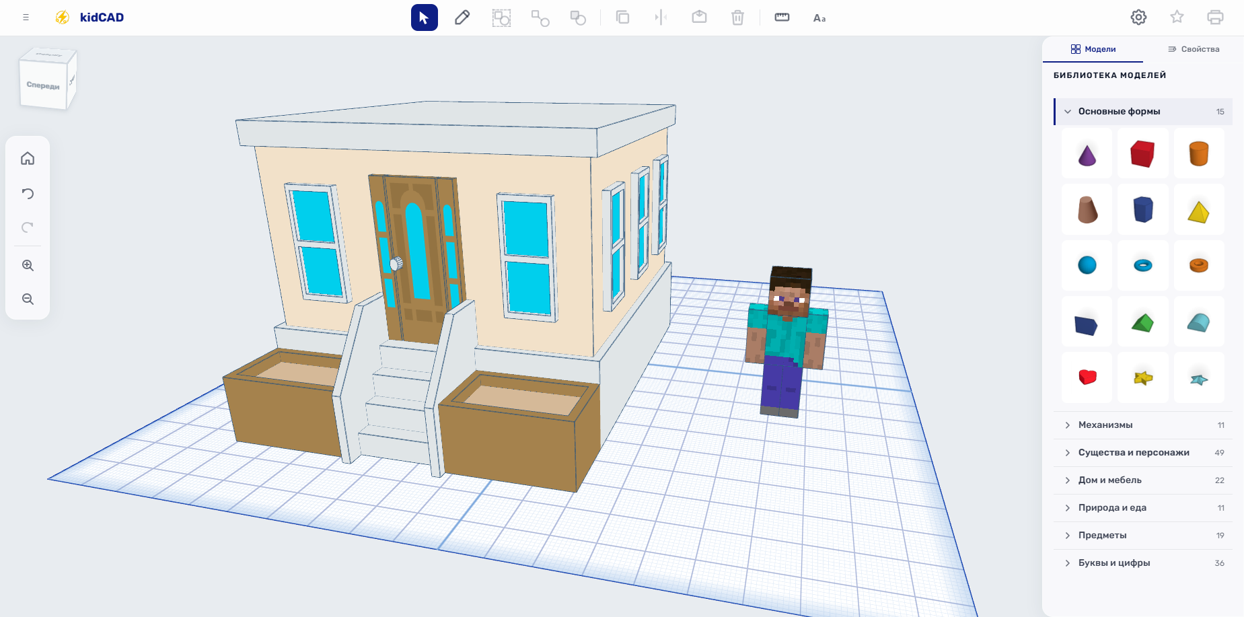Open settings gear icon
This screenshot has width=1244, height=617.
[1138, 17]
